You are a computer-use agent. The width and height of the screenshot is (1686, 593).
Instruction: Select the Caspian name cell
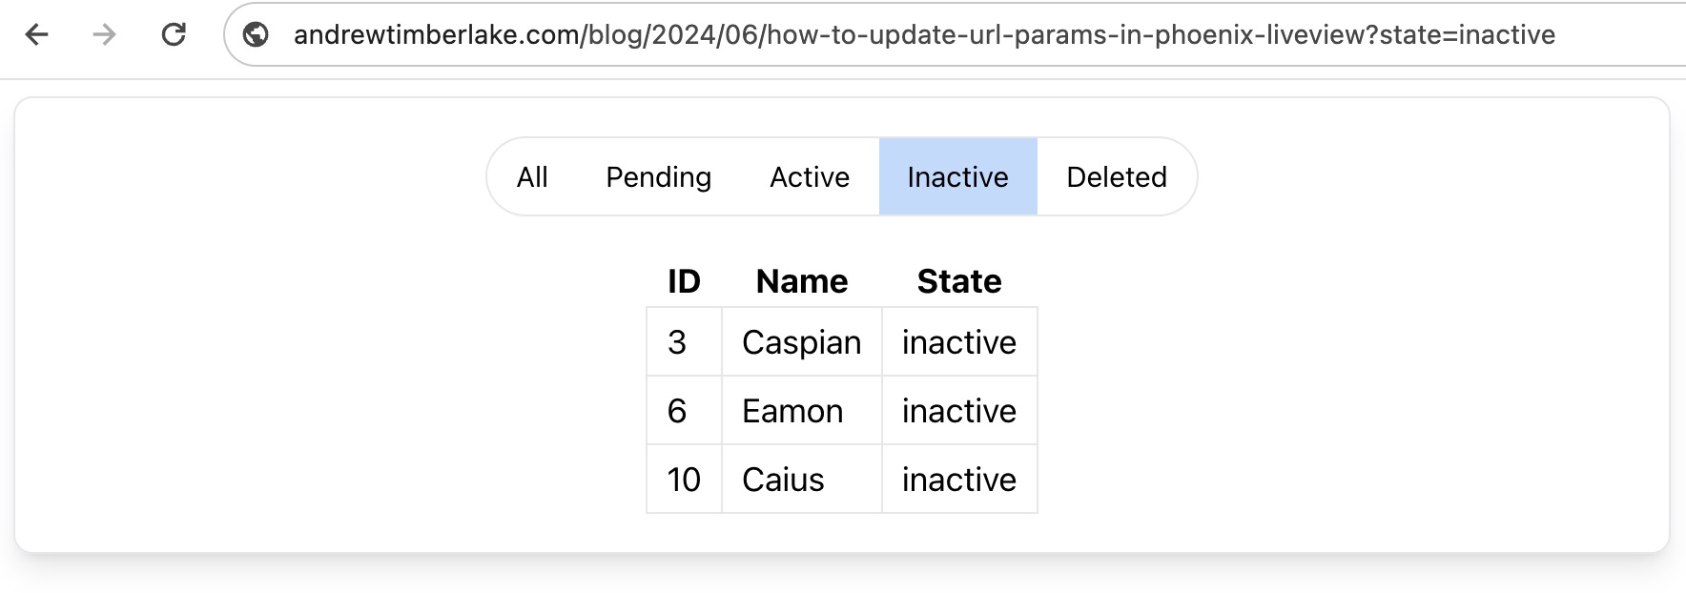(801, 342)
